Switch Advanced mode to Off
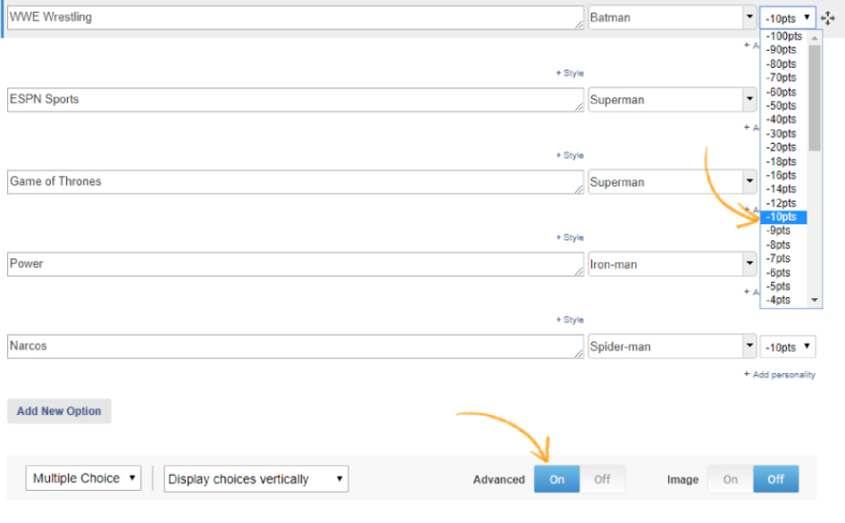 pyautogui.click(x=602, y=479)
